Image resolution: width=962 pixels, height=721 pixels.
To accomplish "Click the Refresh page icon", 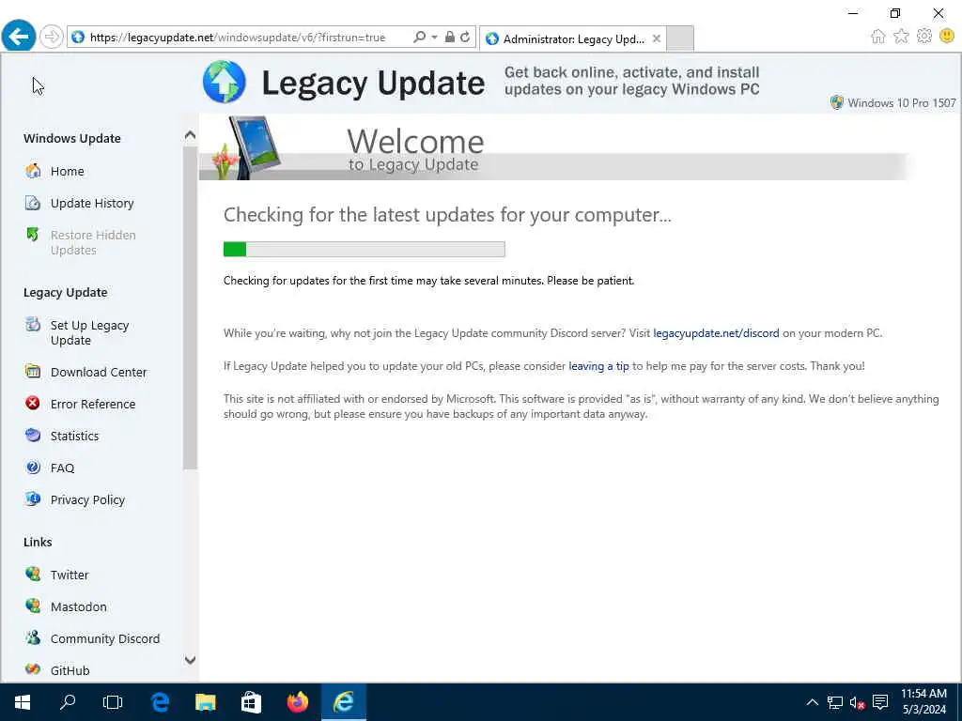I will [465, 37].
